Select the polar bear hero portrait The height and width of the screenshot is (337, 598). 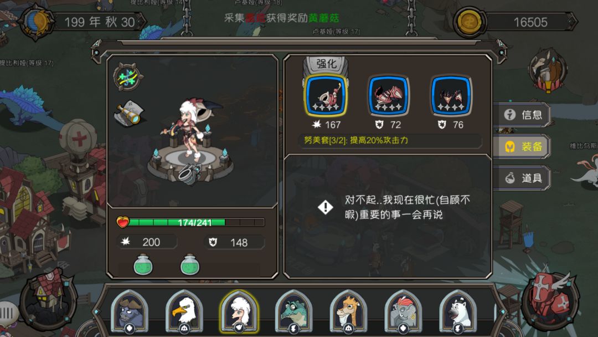pos(458,312)
